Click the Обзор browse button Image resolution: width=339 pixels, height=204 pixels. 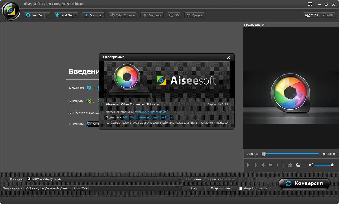coord(194,188)
